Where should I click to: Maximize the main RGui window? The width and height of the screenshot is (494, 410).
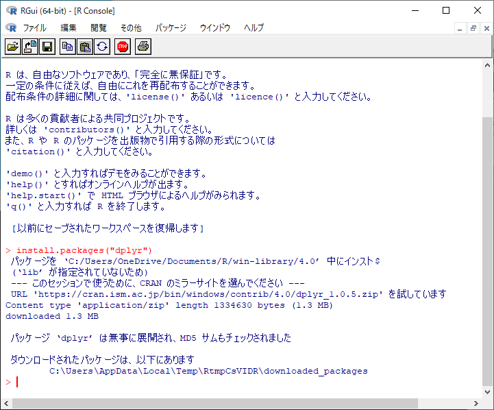click(446, 10)
